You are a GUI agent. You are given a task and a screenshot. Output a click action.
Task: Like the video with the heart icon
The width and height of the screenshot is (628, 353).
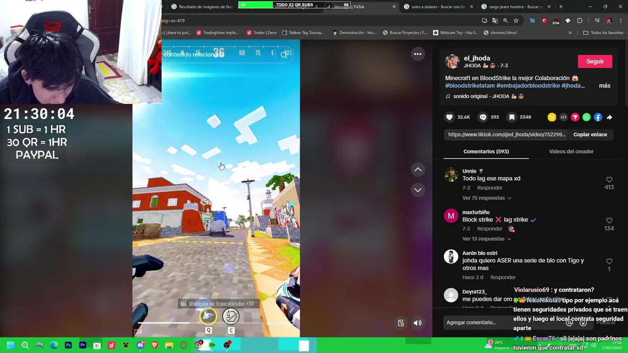click(x=449, y=117)
